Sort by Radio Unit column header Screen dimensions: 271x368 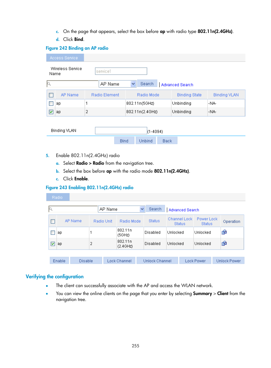tap(103, 221)
